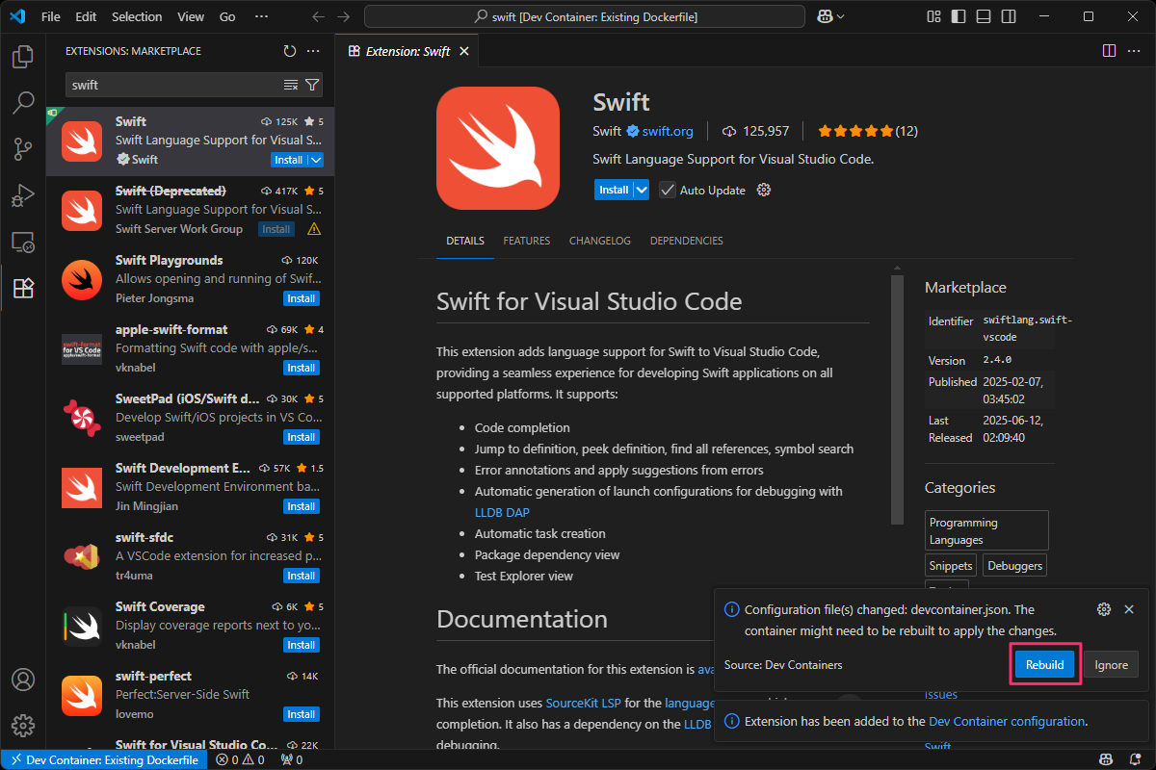Open the Explorer view in activity bar
This screenshot has width=1156, height=770.
pyautogui.click(x=23, y=57)
